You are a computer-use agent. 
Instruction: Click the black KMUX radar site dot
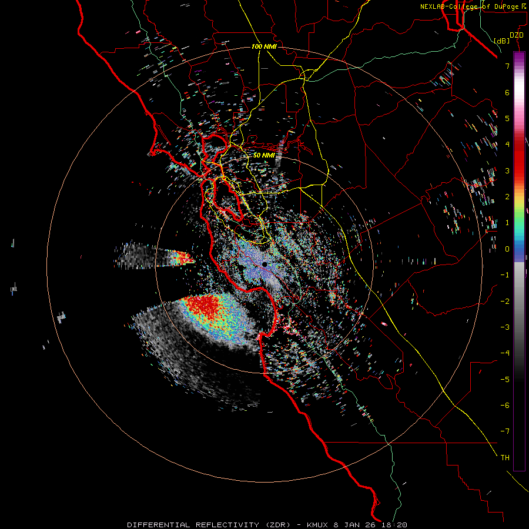coord(265,264)
